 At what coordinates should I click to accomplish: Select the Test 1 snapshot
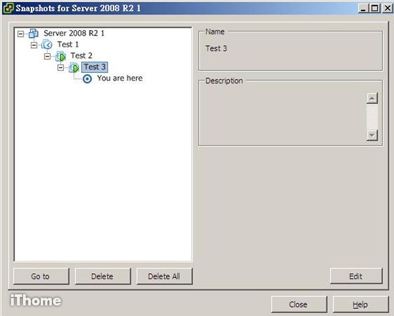point(68,45)
